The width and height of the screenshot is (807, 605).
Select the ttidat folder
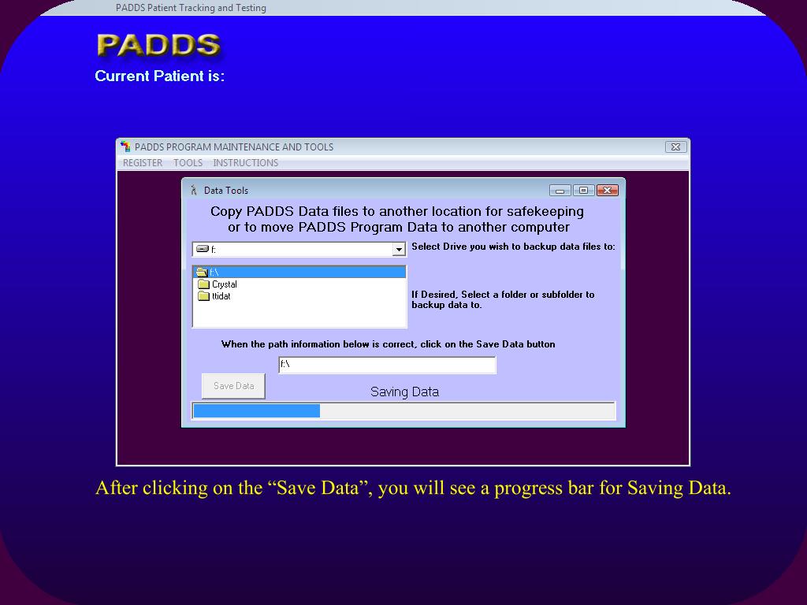221,296
